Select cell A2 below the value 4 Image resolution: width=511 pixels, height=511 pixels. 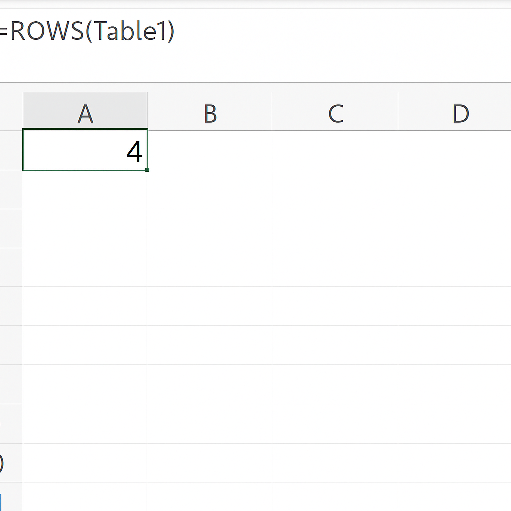tap(85, 189)
